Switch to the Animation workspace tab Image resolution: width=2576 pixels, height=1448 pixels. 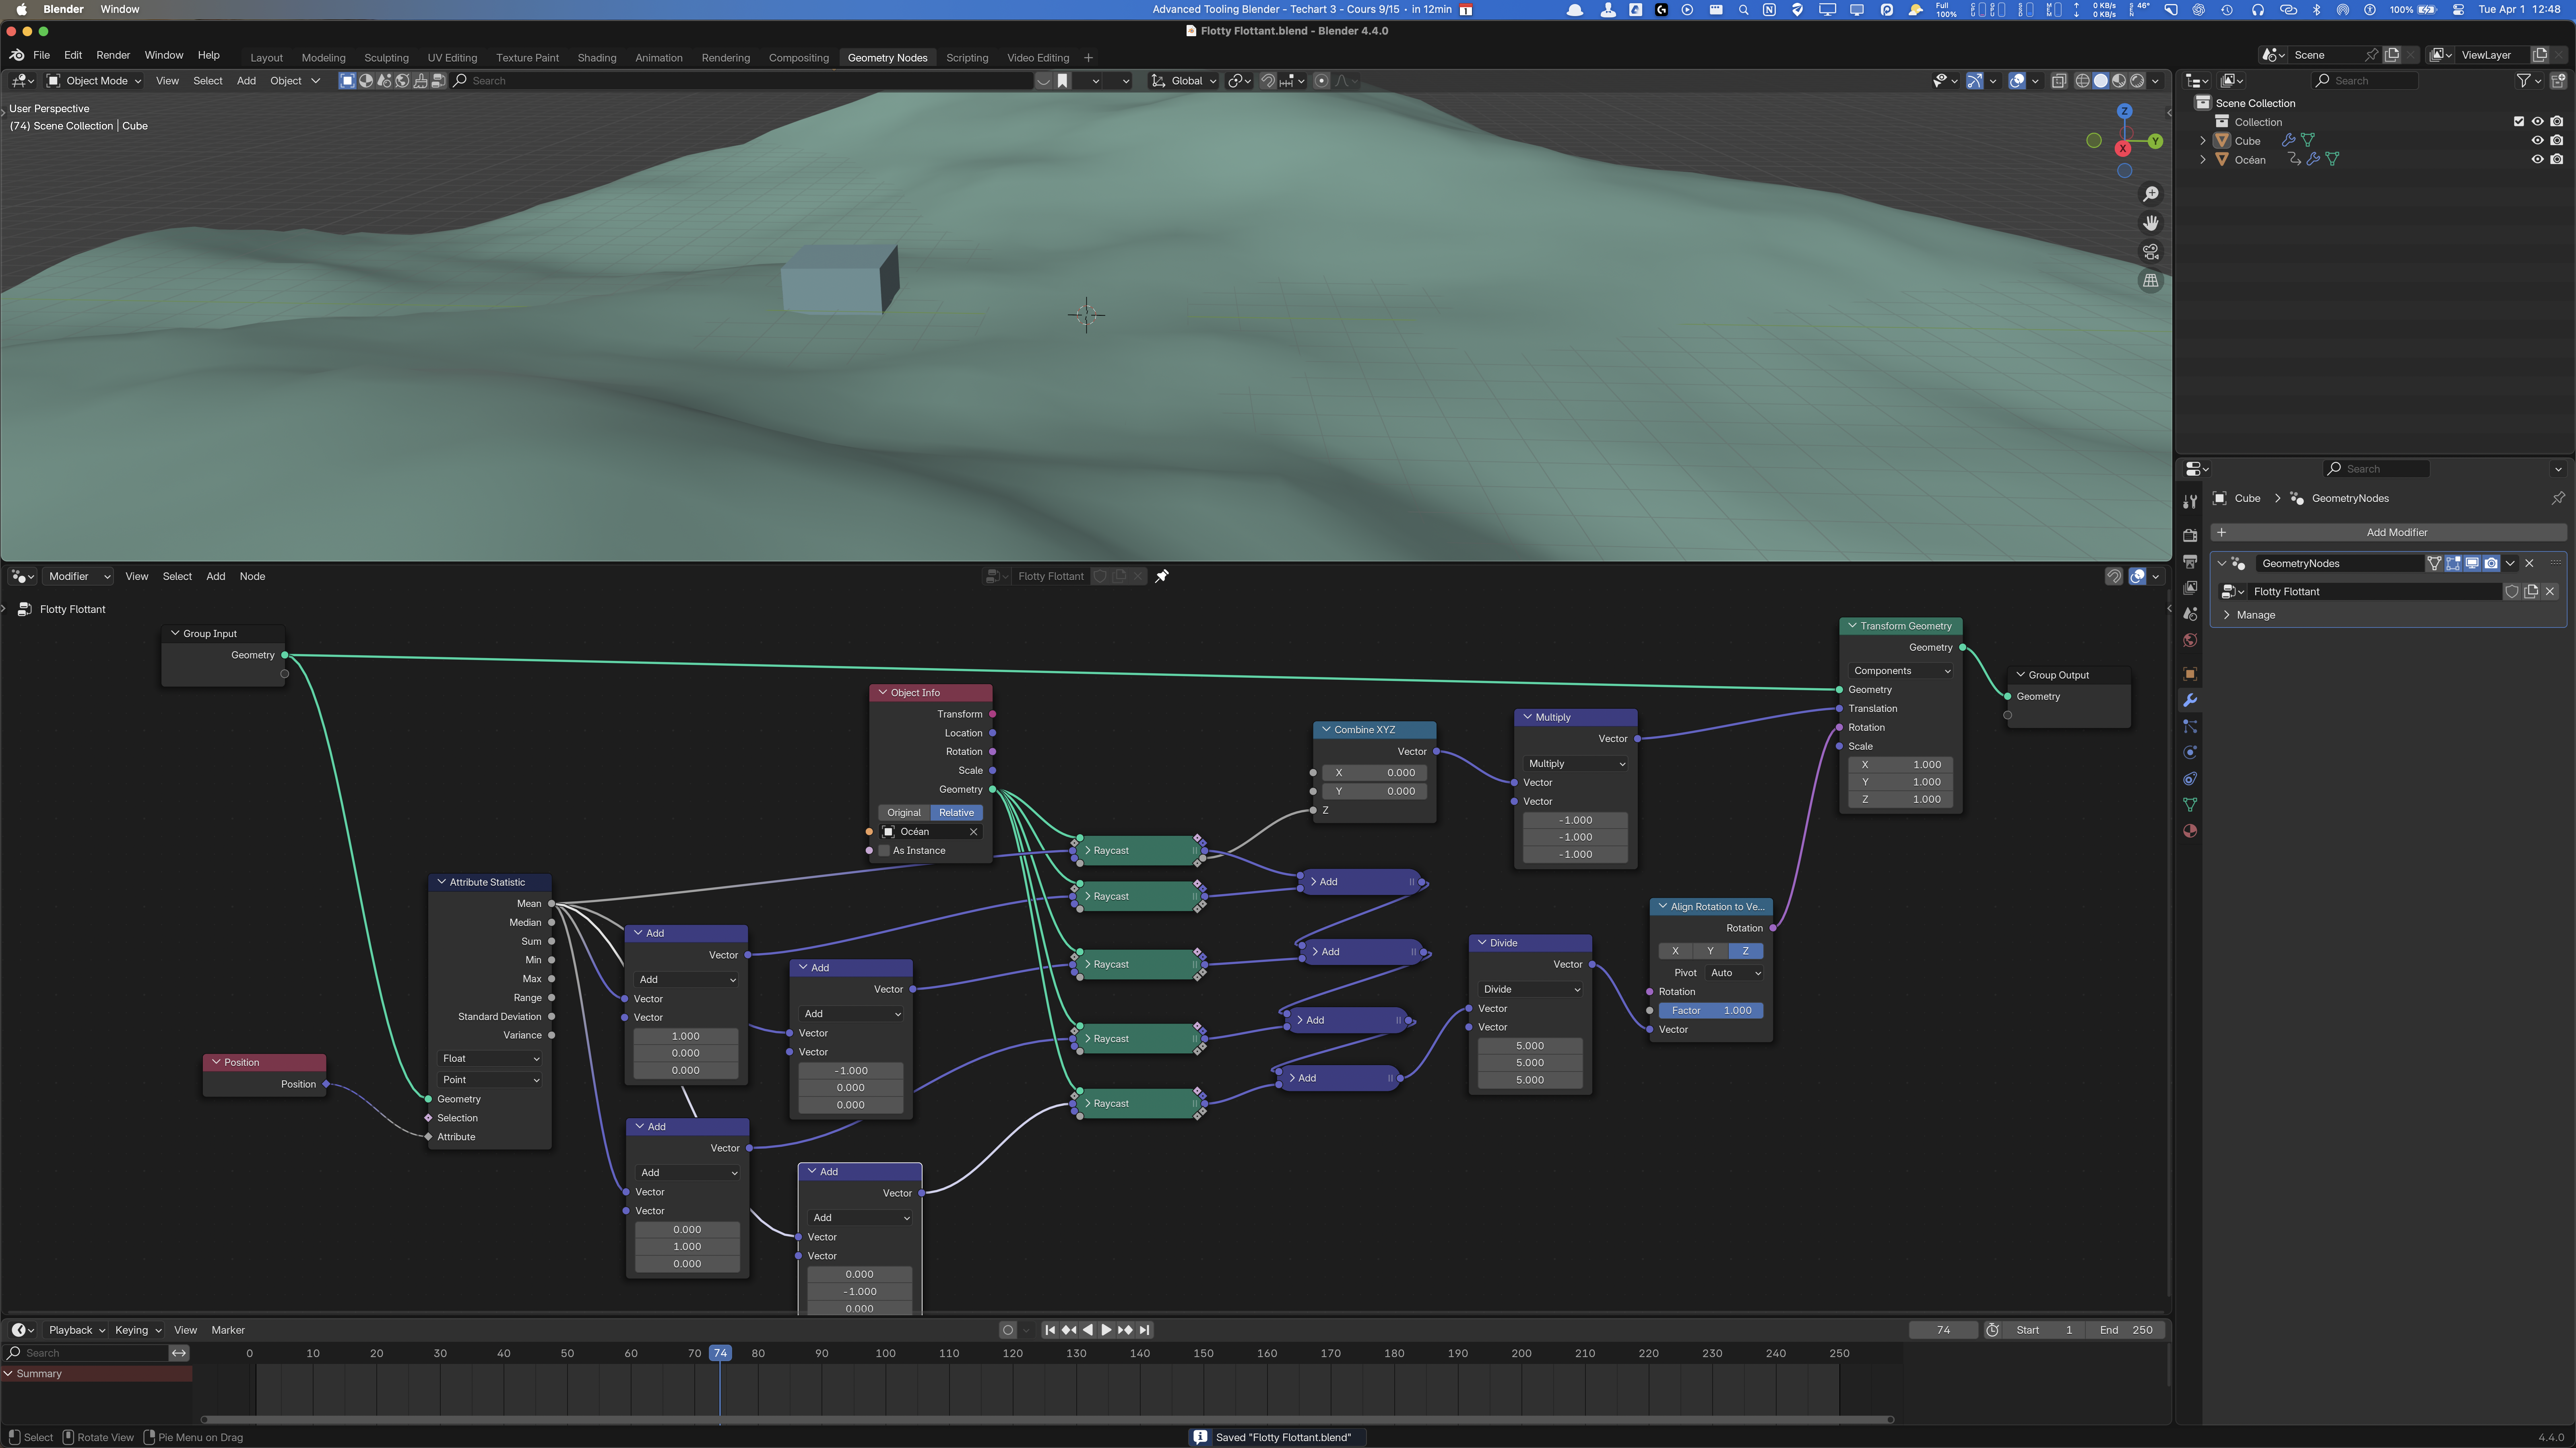tap(659, 58)
